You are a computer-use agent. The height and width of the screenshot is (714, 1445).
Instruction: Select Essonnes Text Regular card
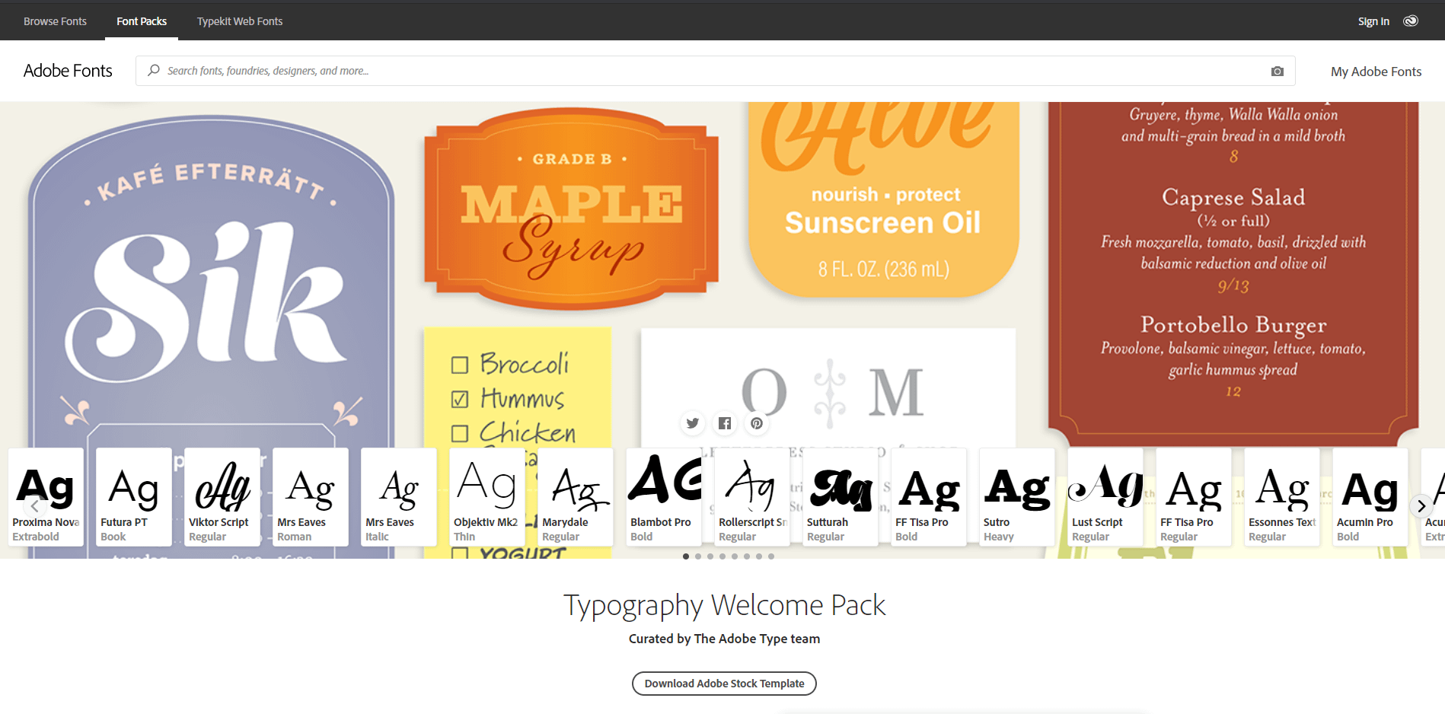point(1282,497)
